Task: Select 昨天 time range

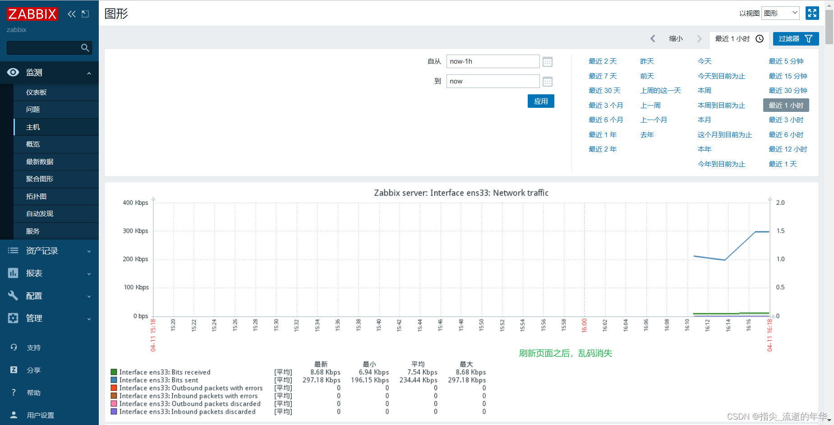Action: point(647,61)
